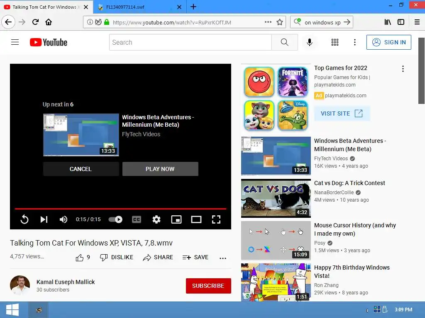
Task: Click the YouTube search magnifier button
Action: pyautogui.click(x=285, y=42)
